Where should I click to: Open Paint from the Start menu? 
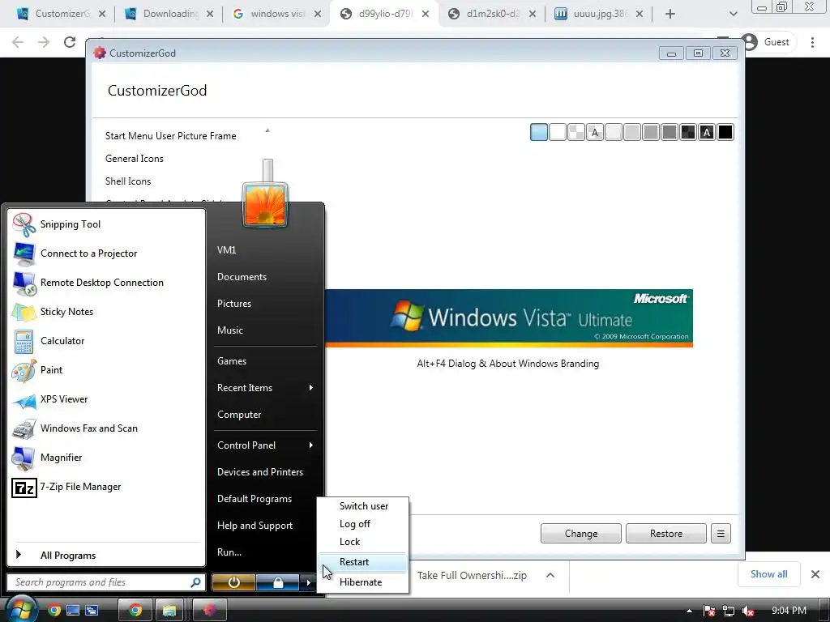click(x=106, y=369)
